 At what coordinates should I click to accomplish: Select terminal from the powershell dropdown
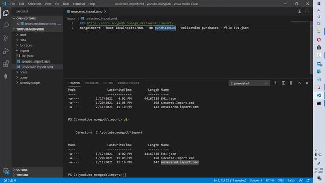pos(249,83)
